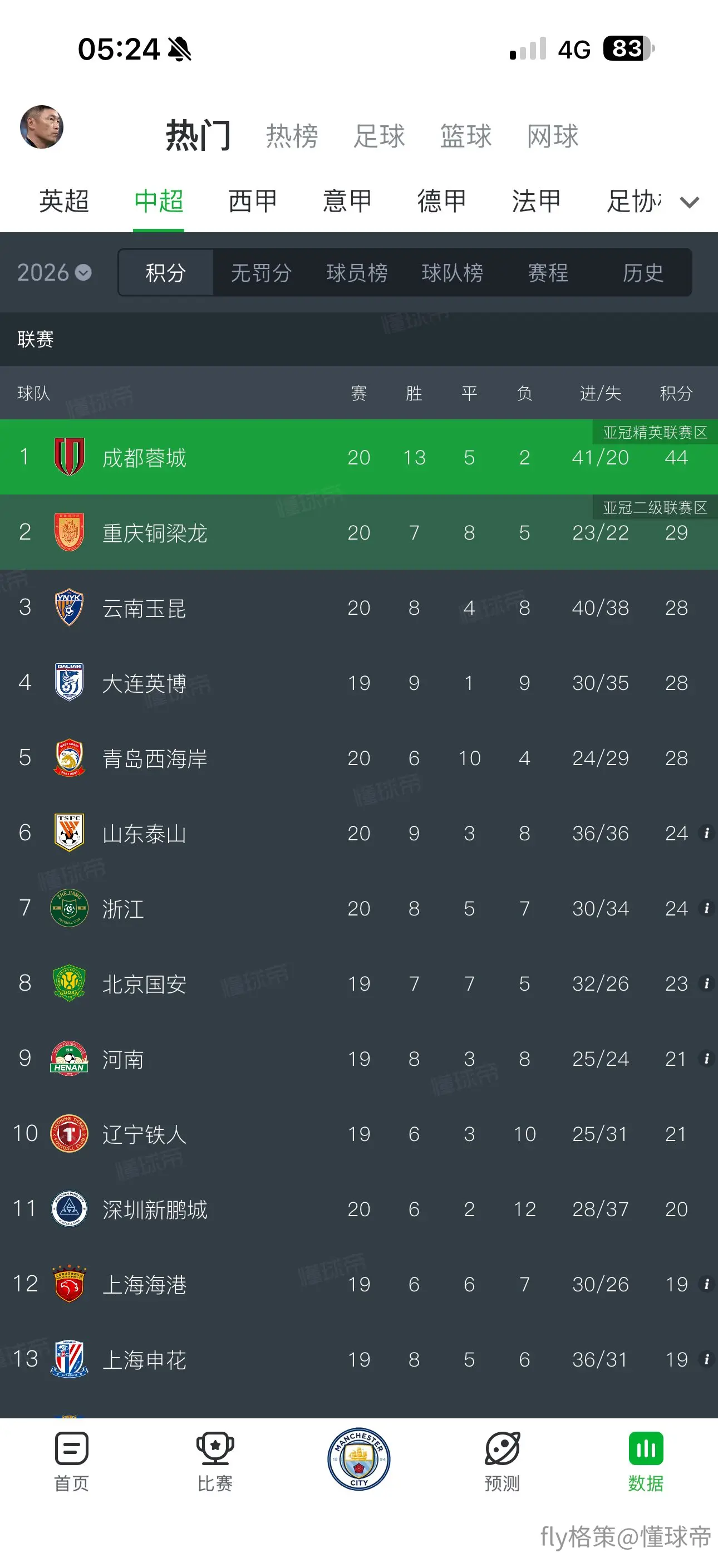Viewport: 718px width, 1557px height.
Task: Open the 历史 history view
Action: click(x=643, y=273)
